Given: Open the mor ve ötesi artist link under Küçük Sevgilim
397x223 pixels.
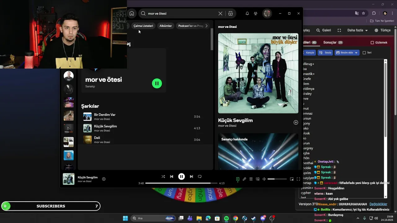Looking at the screenshot, I should point(227,126).
